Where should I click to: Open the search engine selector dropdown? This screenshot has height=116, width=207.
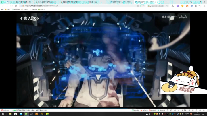149,6
